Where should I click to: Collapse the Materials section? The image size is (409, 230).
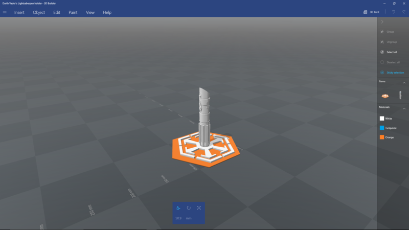(404, 108)
